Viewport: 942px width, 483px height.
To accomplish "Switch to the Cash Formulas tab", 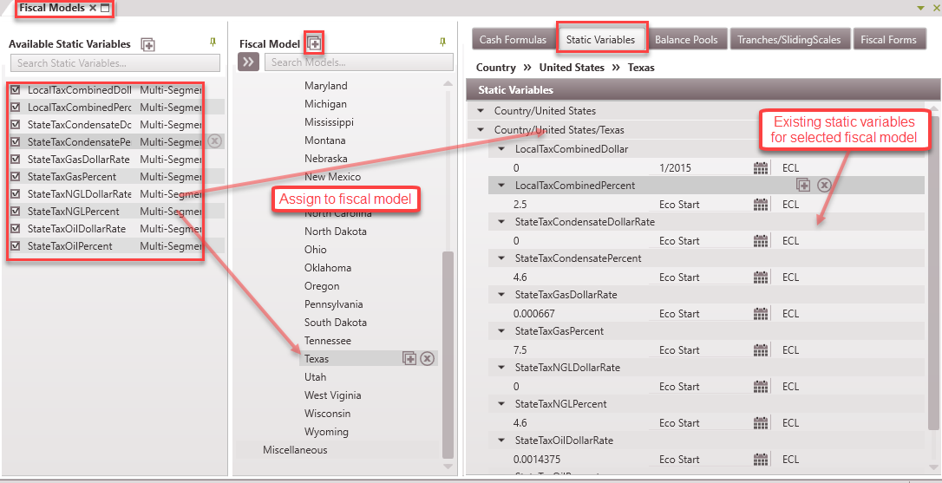I will point(513,39).
